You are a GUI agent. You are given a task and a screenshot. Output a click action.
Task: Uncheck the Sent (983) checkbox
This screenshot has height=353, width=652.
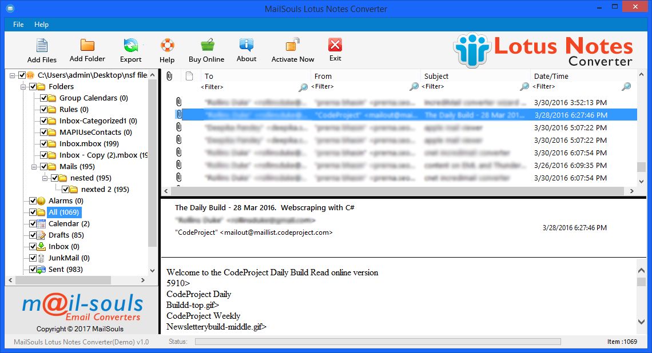(x=33, y=270)
